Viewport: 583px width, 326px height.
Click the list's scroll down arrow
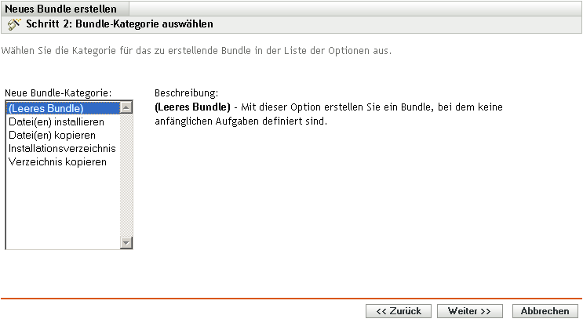pos(126,243)
